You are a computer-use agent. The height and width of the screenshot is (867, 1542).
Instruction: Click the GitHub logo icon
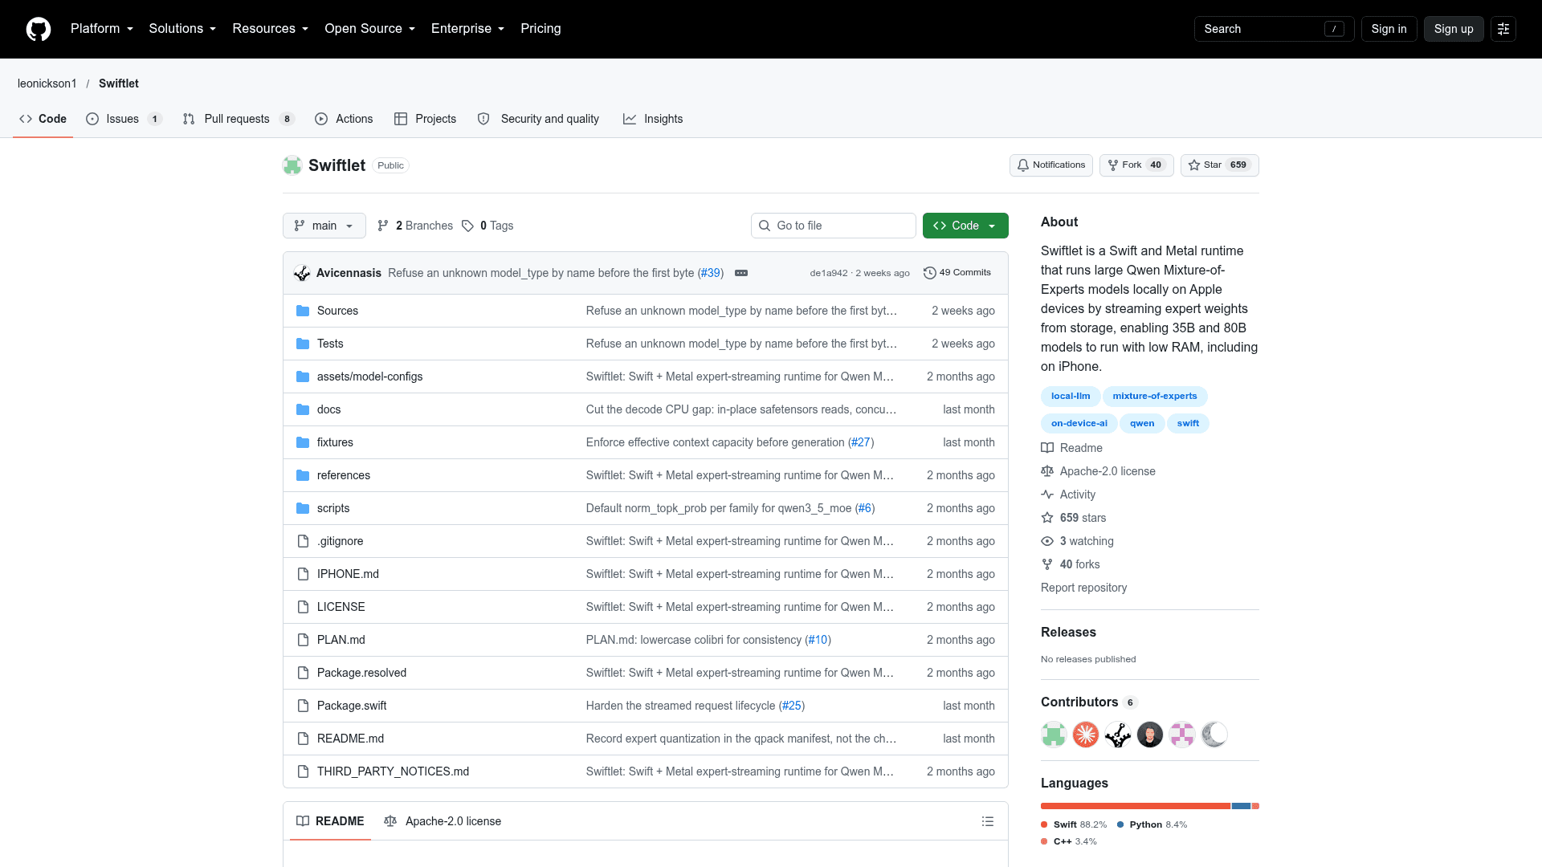(39, 29)
